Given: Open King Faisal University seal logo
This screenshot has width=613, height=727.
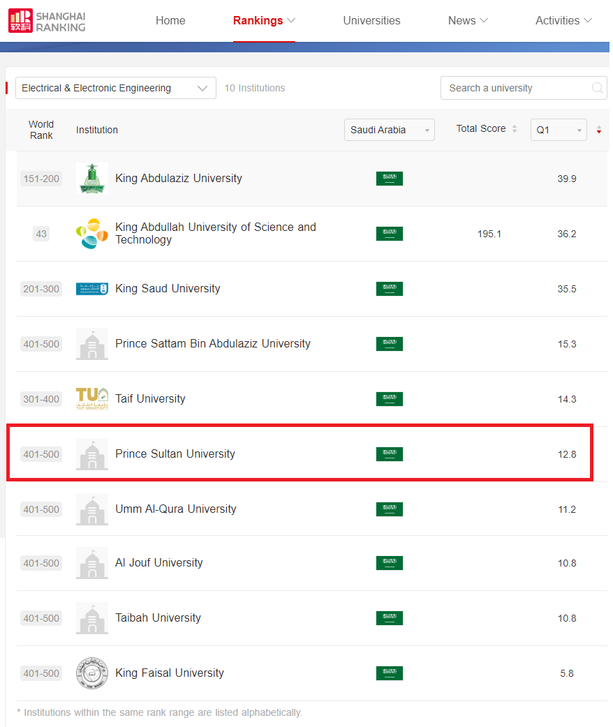Looking at the screenshot, I should (92, 673).
